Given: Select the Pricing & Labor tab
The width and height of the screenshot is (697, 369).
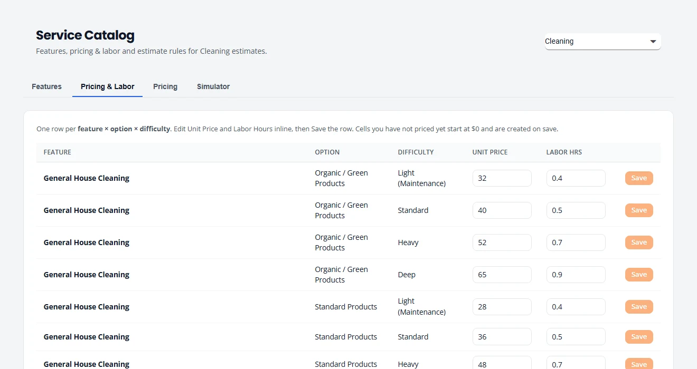Looking at the screenshot, I should 108,86.
